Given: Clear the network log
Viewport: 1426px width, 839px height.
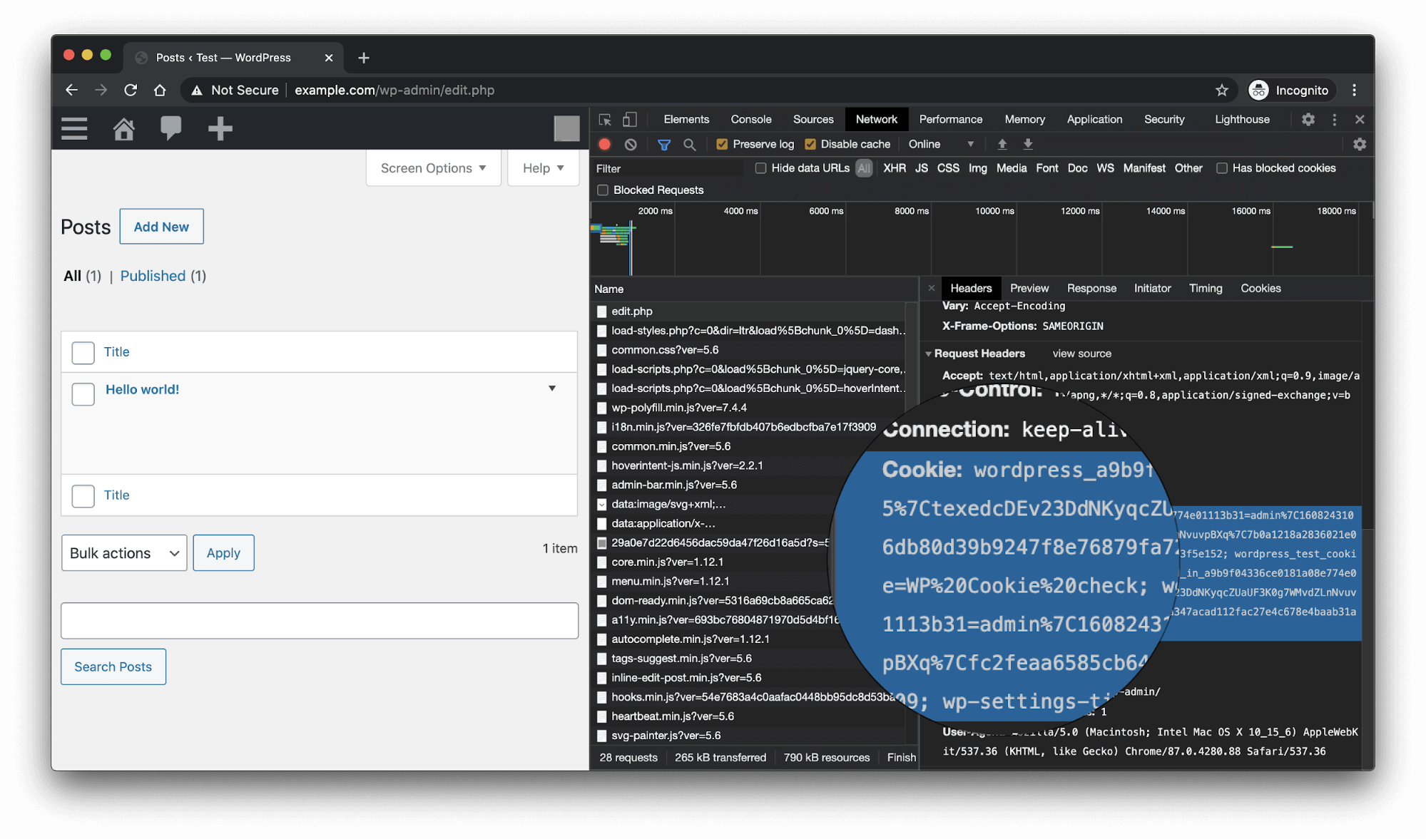Looking at the screenshot, I should (x=631, y=144).
